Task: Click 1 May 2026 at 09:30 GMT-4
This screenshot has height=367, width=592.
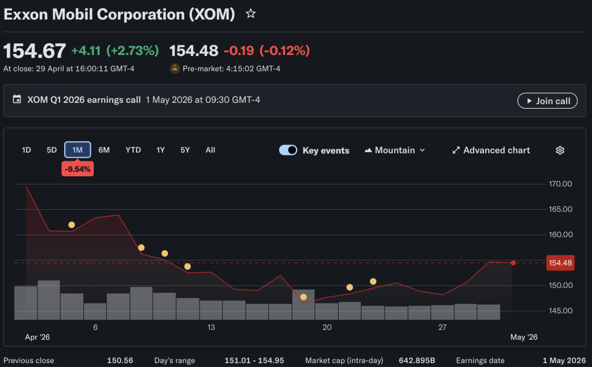Action: (x=203, y=99)
